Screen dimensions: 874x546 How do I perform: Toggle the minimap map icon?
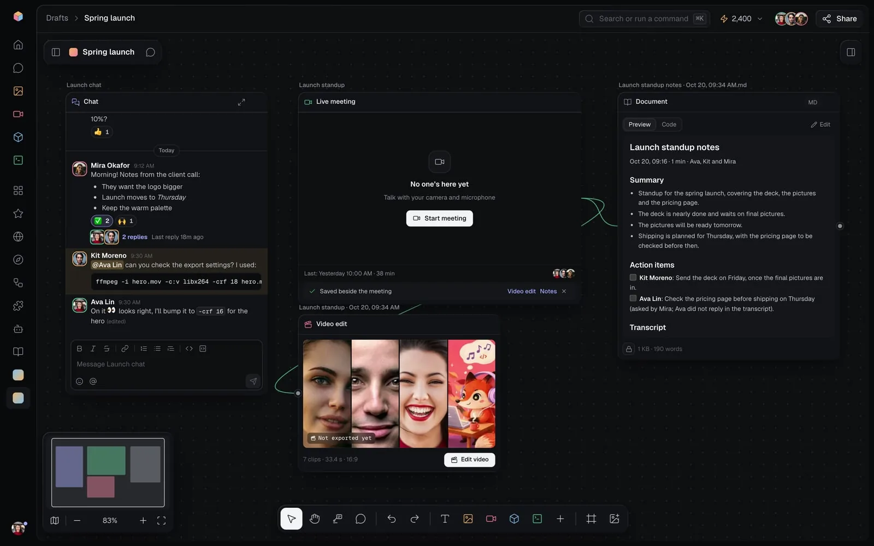click(55, 520)
